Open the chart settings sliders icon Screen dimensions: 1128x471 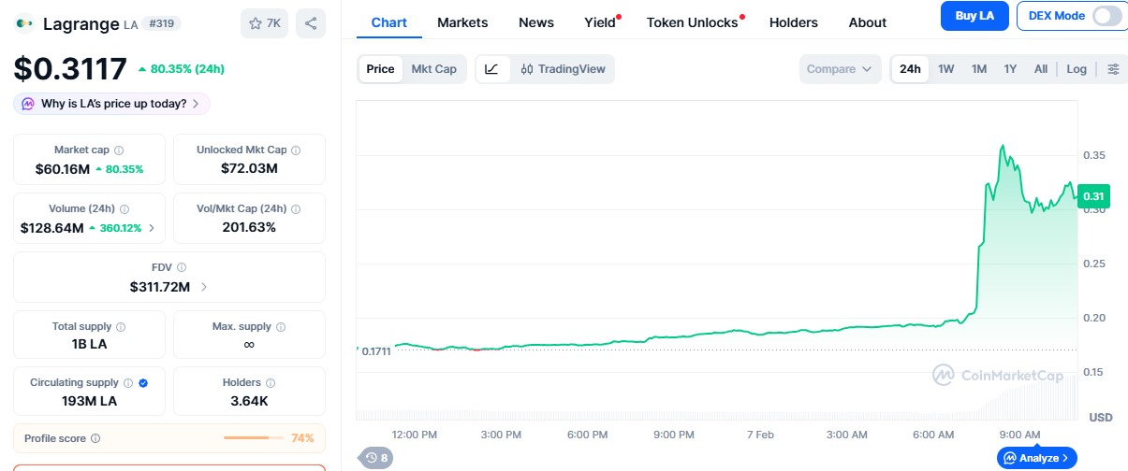point(1113,69)
